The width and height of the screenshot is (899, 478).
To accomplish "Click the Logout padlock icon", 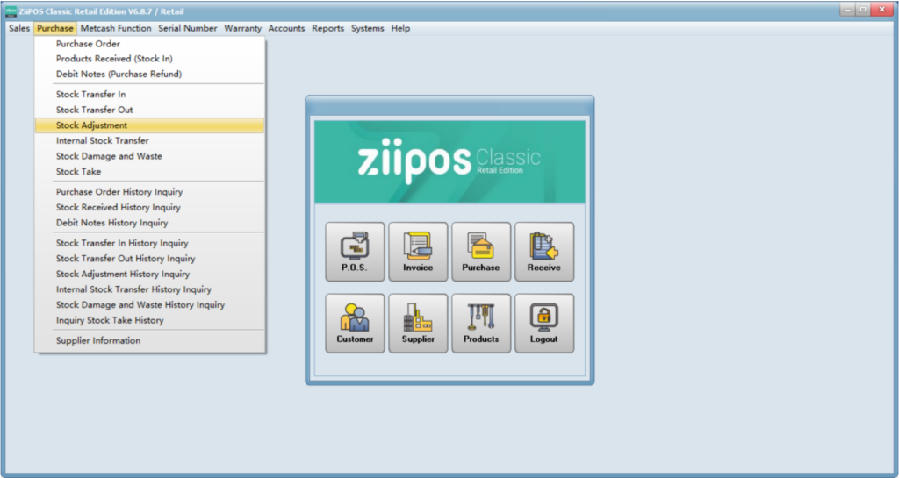I will pos(544,323).
